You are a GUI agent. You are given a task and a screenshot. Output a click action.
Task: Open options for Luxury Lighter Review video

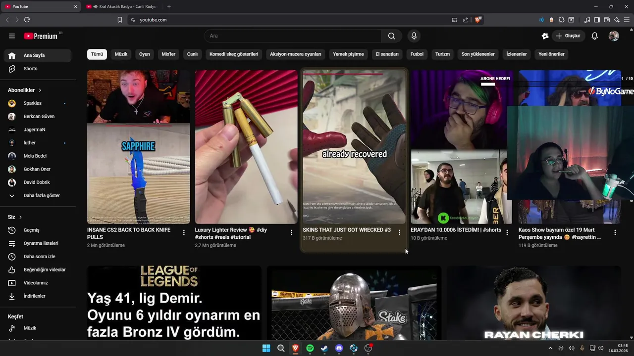(291, 232)
